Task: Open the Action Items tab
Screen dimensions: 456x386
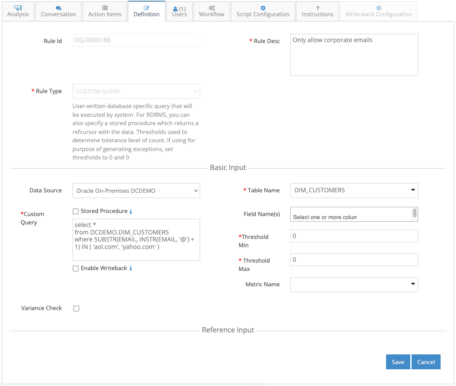Action: [x=105, y=11]
